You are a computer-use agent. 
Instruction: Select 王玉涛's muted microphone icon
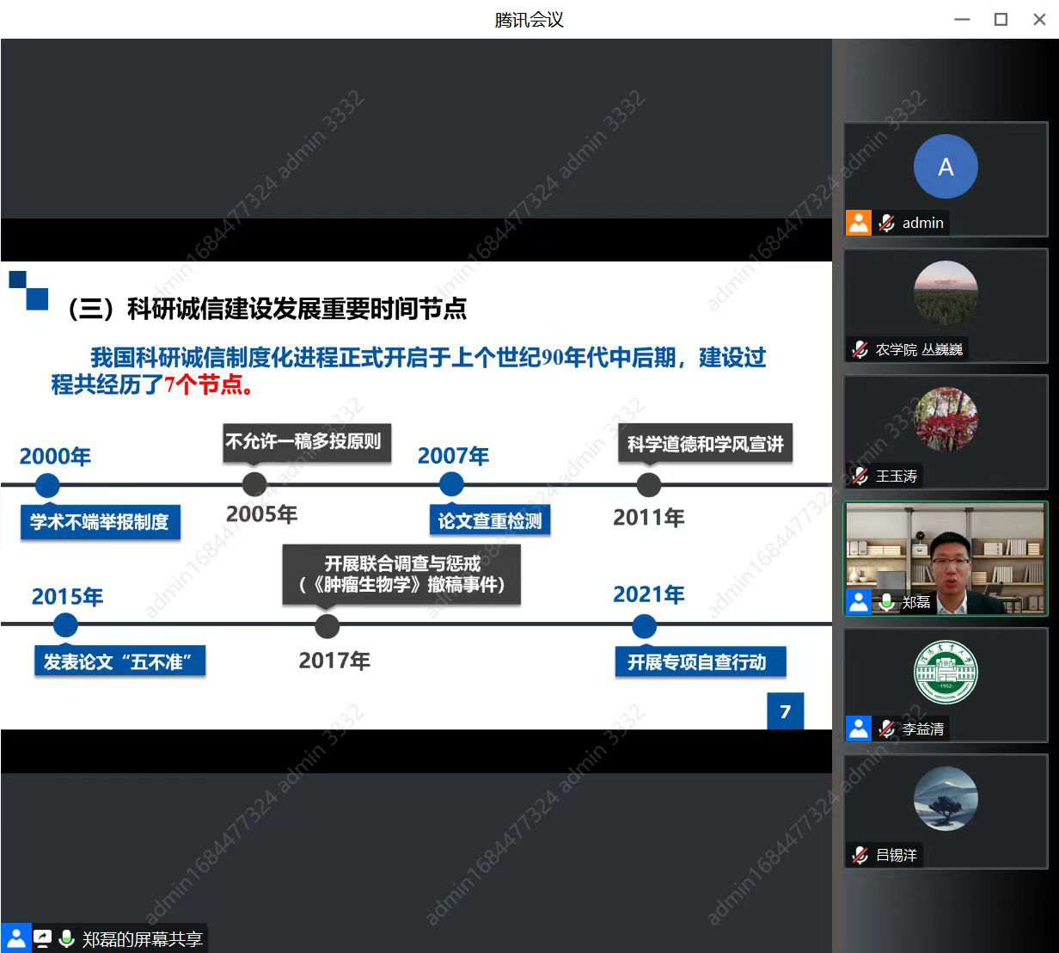pos(860,476)
